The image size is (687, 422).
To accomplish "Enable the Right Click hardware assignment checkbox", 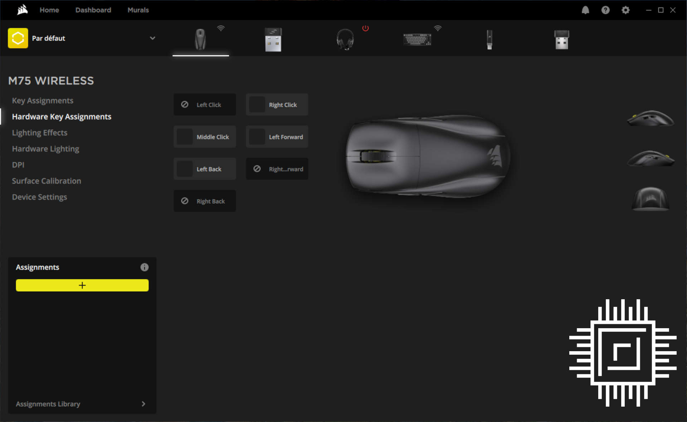I will 257,105.
